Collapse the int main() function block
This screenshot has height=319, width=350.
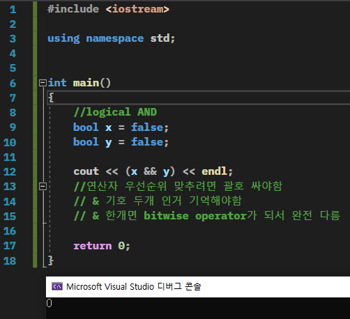pos(43,83)
